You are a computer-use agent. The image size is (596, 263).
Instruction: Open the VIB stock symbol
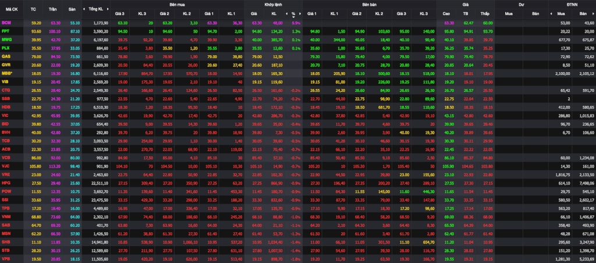[x=5, y=81]
